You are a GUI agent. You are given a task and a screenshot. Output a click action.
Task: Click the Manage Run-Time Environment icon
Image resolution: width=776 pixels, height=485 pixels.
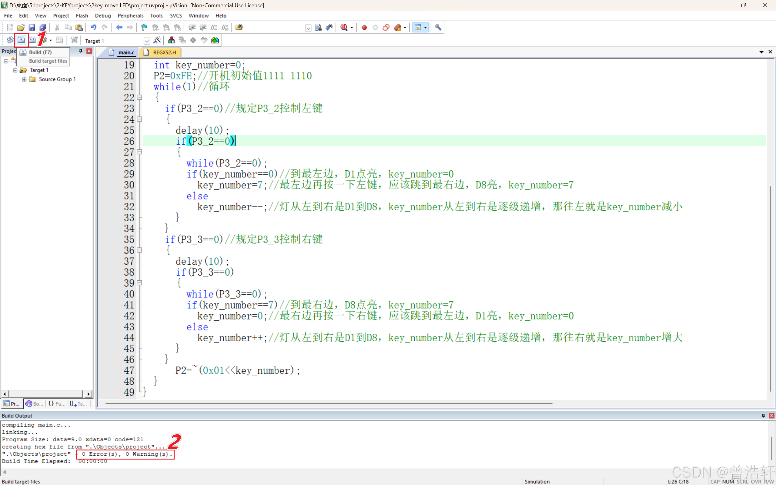(215, 40)
